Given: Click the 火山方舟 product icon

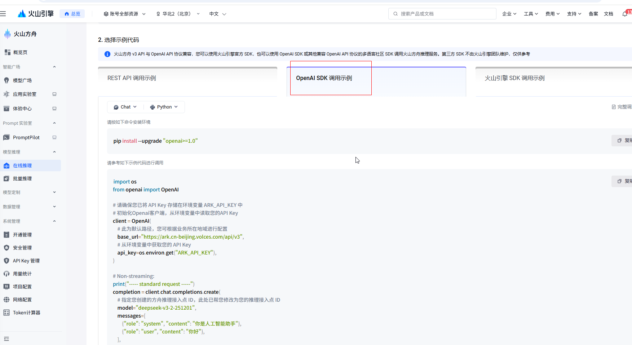Looking at the screenshot, I should coord(7,34).
